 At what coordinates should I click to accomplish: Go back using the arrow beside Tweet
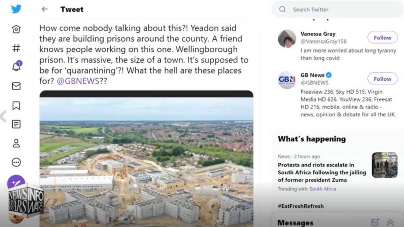pyautogui.click(x=45, y=9)
